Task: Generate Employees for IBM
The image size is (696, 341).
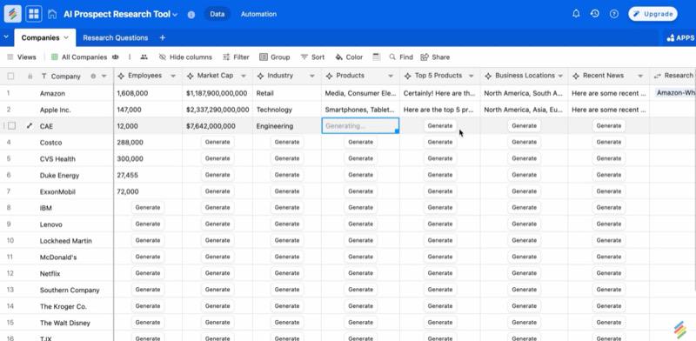Action: 148,207
